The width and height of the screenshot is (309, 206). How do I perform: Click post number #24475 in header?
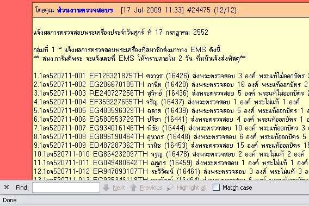coord(199,10)
